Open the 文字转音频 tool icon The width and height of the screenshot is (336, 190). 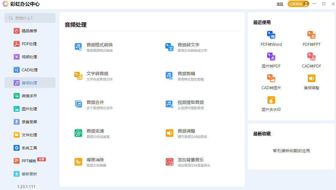pyautogui.click(x=78, y=76)
